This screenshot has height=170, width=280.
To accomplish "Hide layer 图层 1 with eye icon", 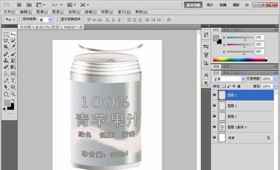I will [214, 95].
